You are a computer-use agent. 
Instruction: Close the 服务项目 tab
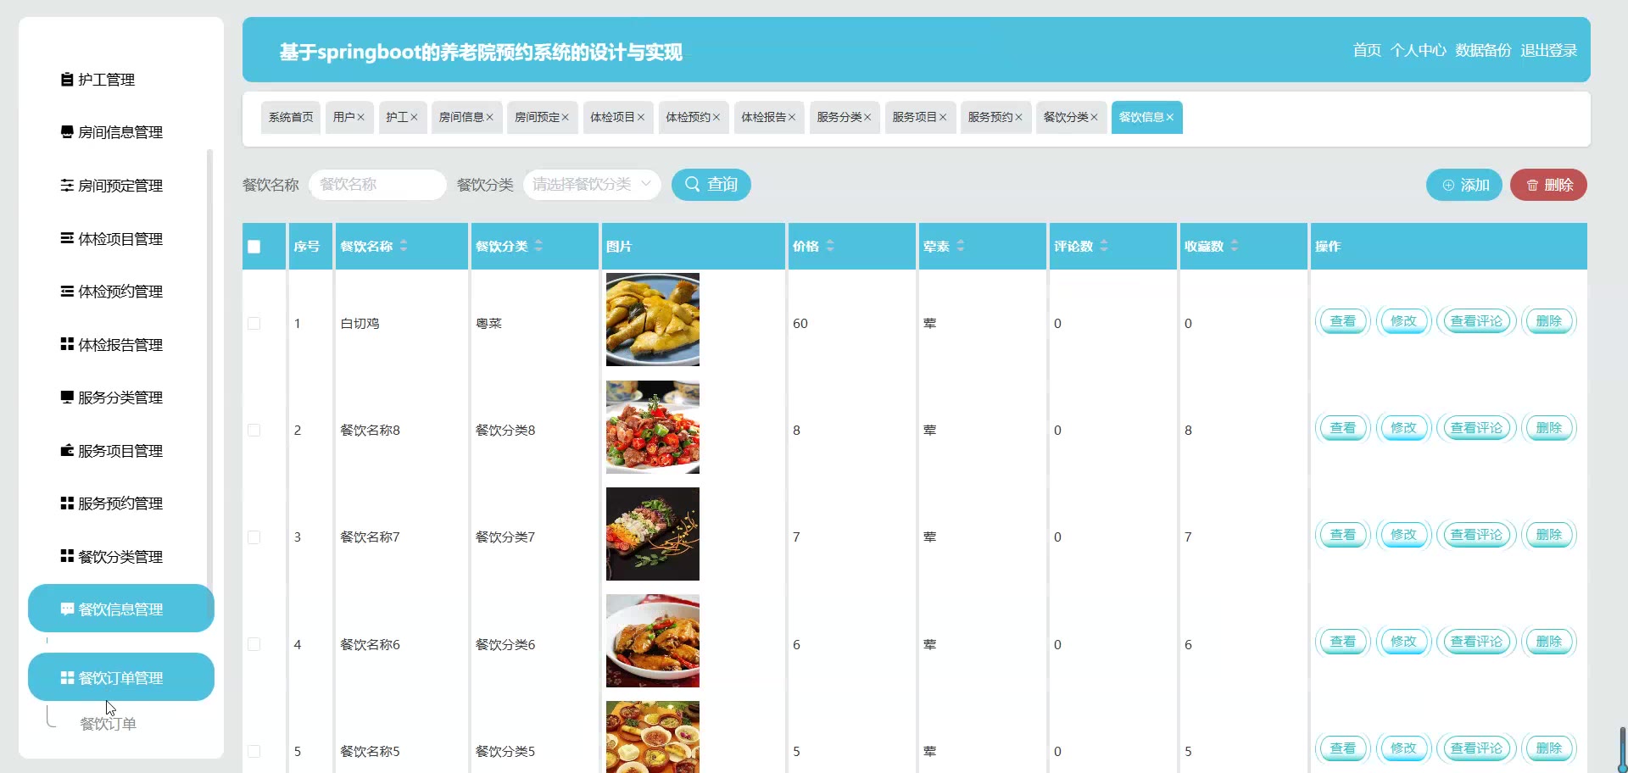click(943, 118)
